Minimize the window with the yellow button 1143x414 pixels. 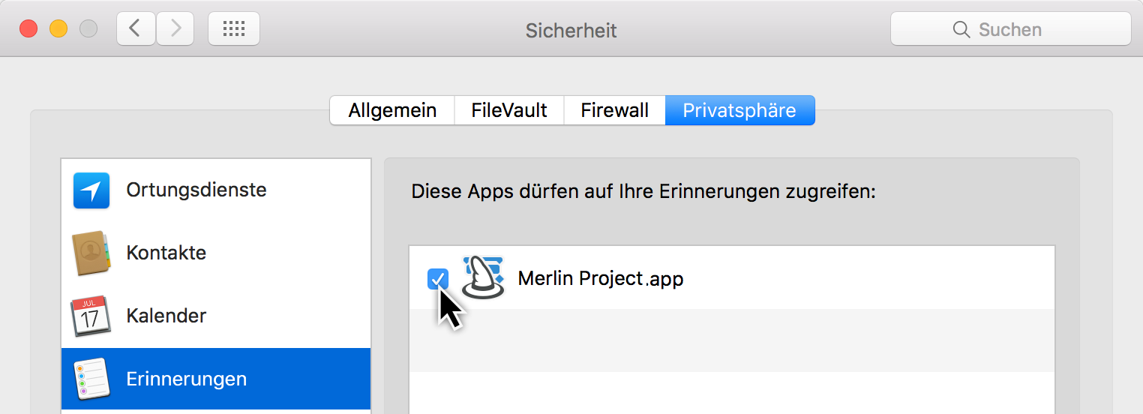click(x=58, y=29)
